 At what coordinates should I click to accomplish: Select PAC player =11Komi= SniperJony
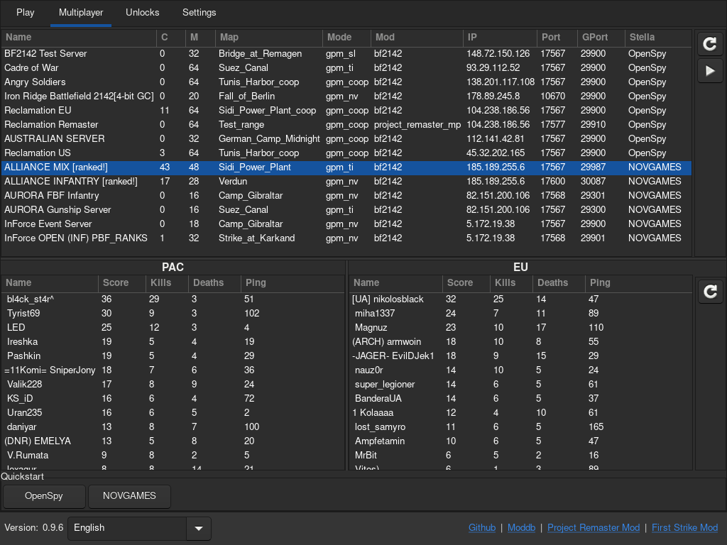tap(173, 370)
